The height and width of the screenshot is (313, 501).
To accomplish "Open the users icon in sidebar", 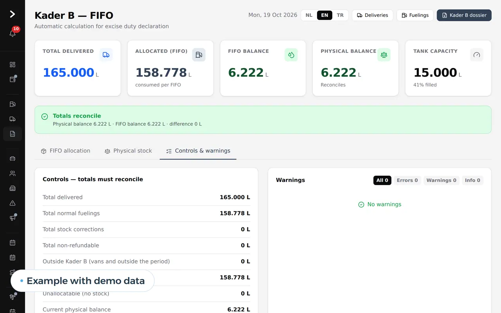I will [x=13, y=173].
